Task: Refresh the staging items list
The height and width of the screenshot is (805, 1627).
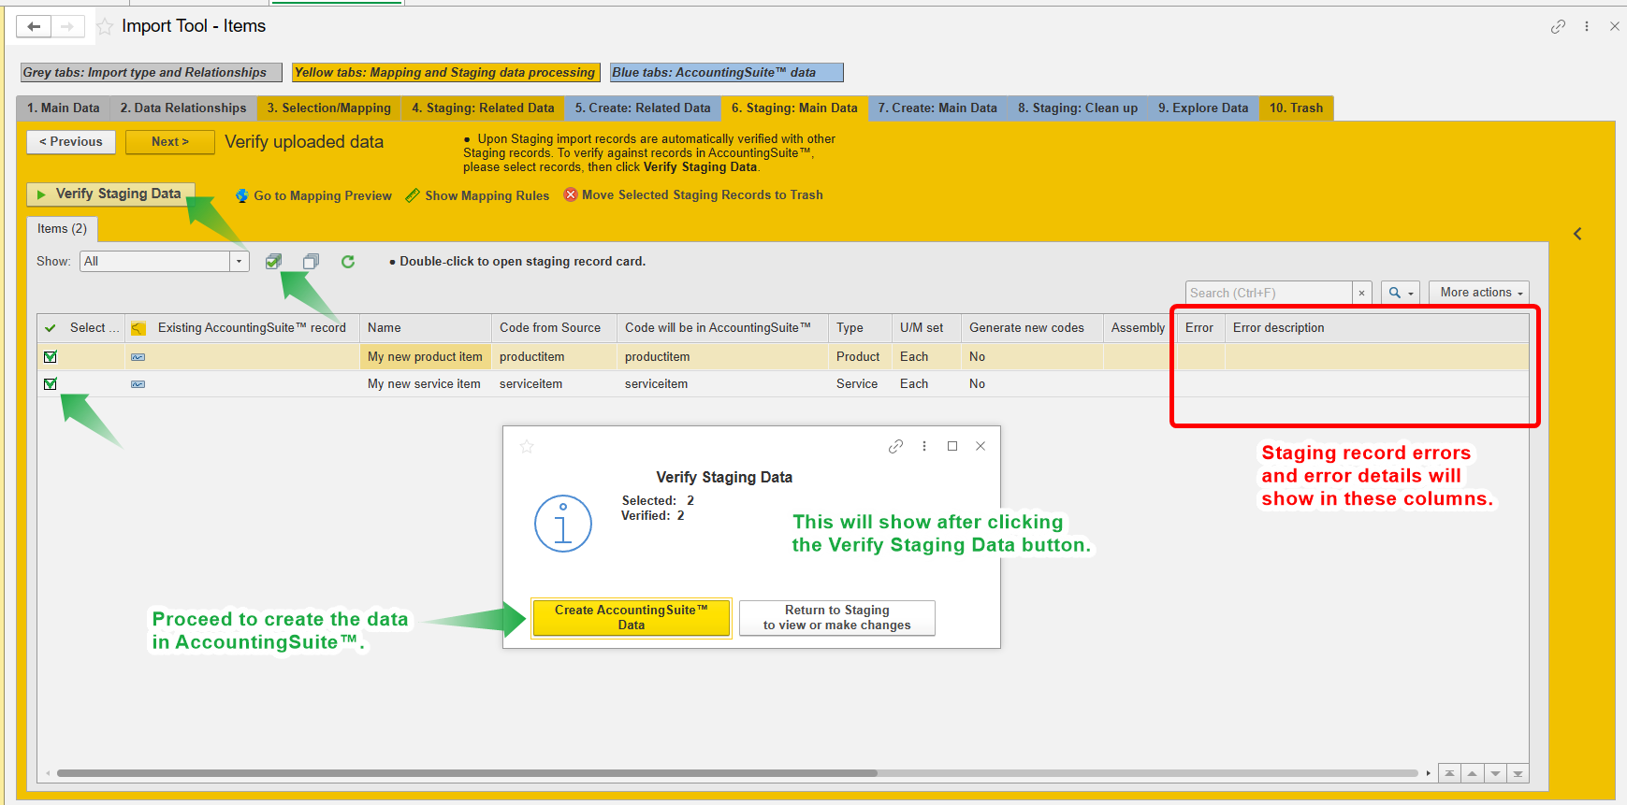Action: pyautogui.click(x=348, y=262)
